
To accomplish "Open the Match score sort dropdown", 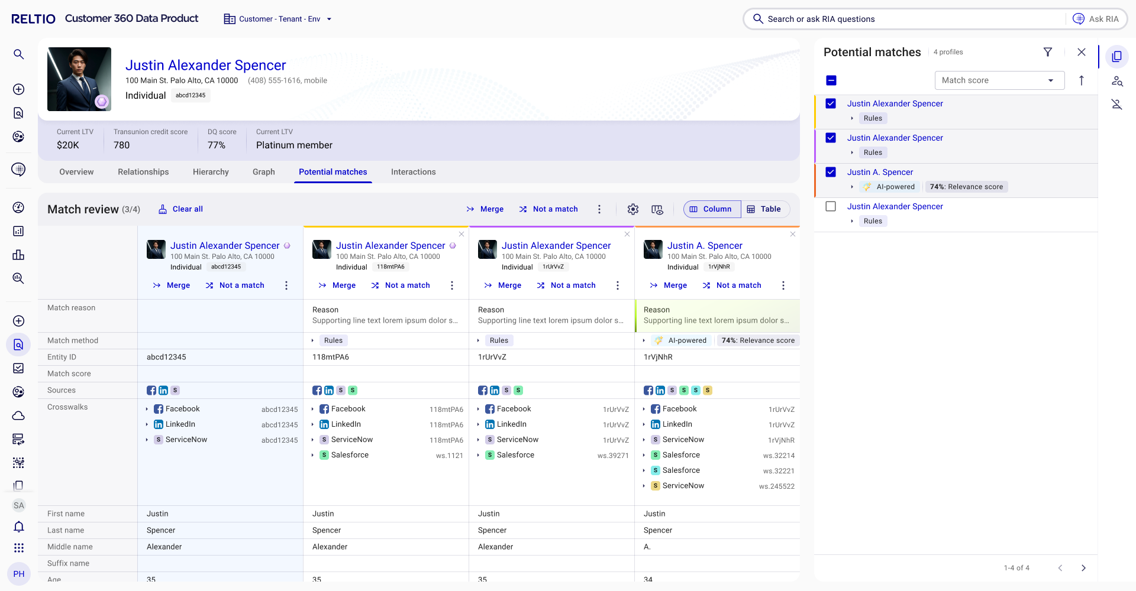I will (x=999, y=80).
